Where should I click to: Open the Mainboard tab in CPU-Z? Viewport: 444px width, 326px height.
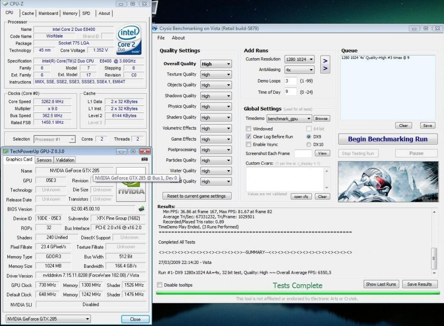48,13
